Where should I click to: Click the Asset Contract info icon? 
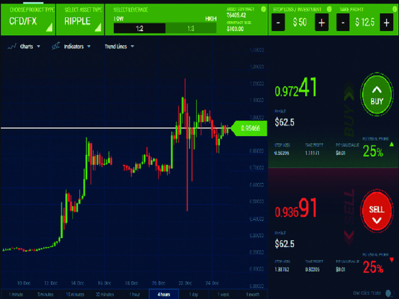point(263,9)
